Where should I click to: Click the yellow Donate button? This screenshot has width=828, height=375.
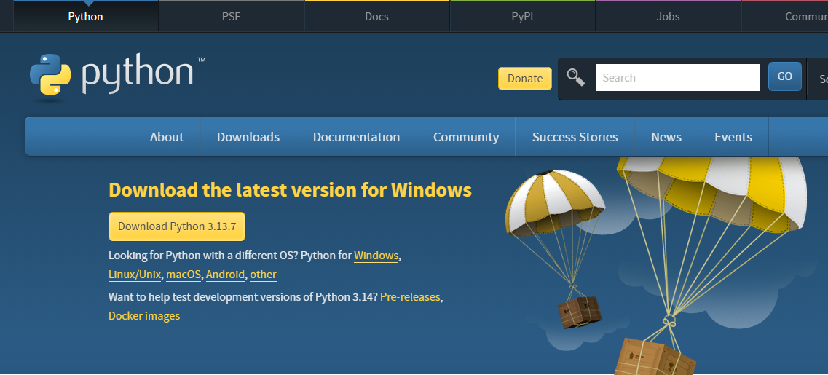pyautogui.click(x=524, y=79)
